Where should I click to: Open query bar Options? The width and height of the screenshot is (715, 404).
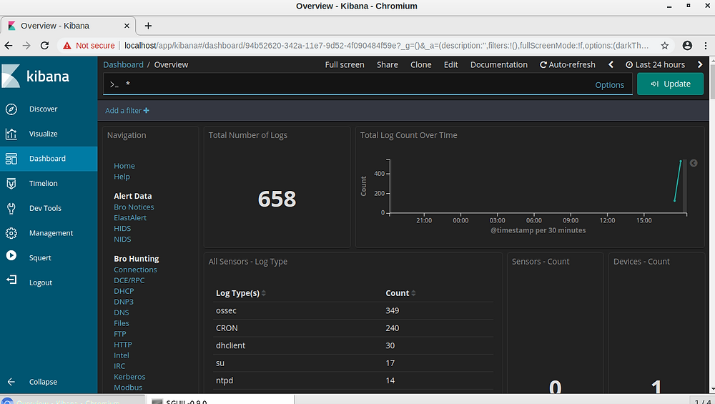click(x=609, y=85)
